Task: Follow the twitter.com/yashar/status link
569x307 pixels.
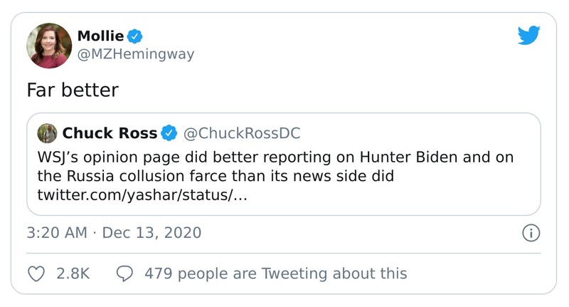Action: point(142,194)
